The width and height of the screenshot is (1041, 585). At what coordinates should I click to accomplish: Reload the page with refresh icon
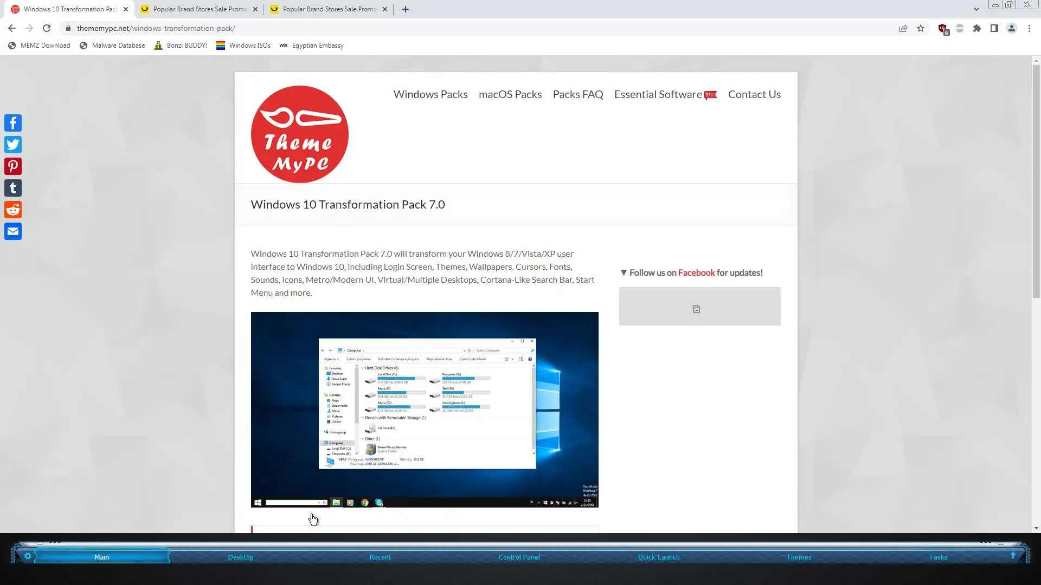coord(47,28)
